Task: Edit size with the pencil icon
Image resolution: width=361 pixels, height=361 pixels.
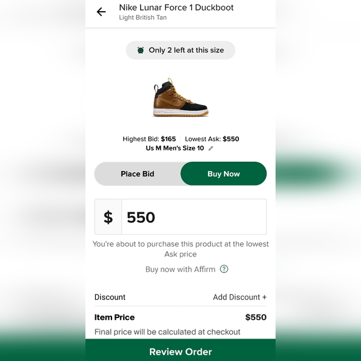Action: [x=210, y=148]
